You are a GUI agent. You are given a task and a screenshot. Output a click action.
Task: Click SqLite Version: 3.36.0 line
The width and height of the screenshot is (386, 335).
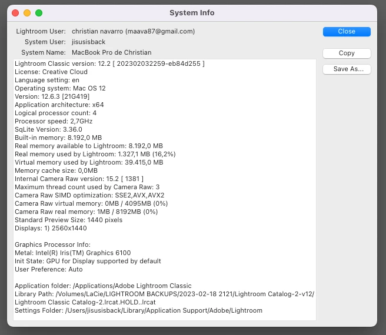[x=48, y=129]
